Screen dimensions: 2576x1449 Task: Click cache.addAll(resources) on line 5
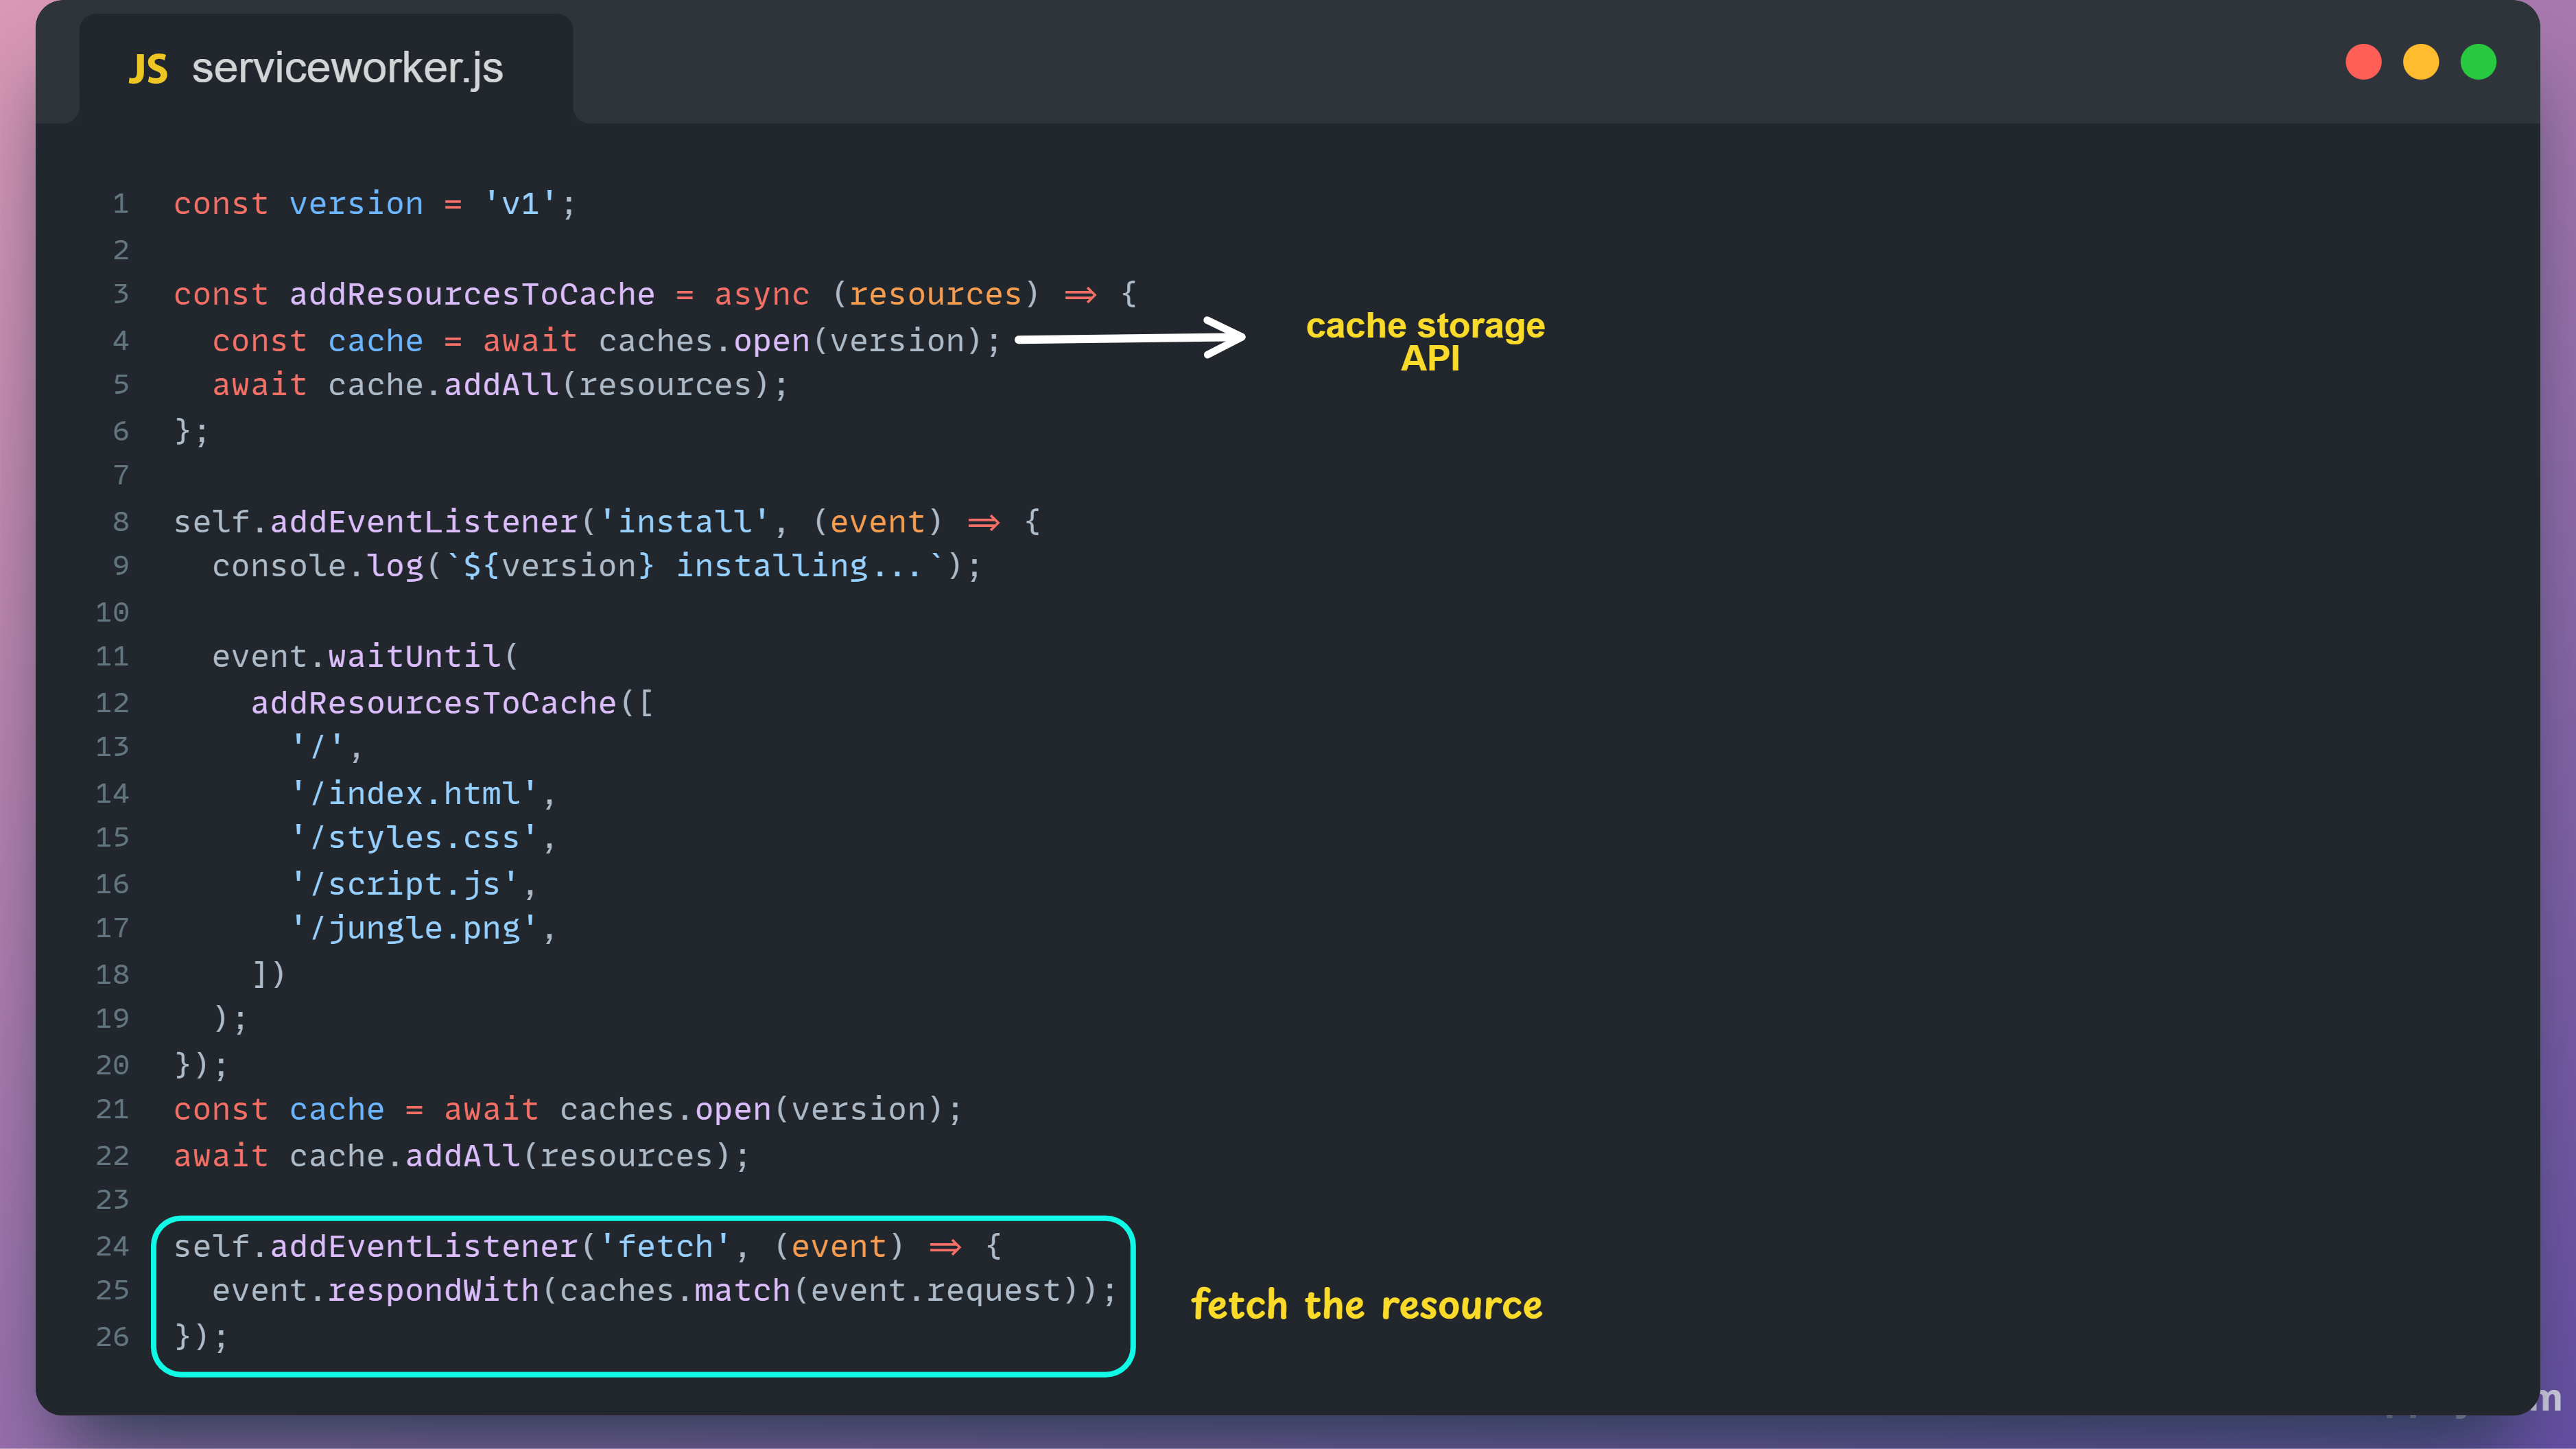(549, 385)
